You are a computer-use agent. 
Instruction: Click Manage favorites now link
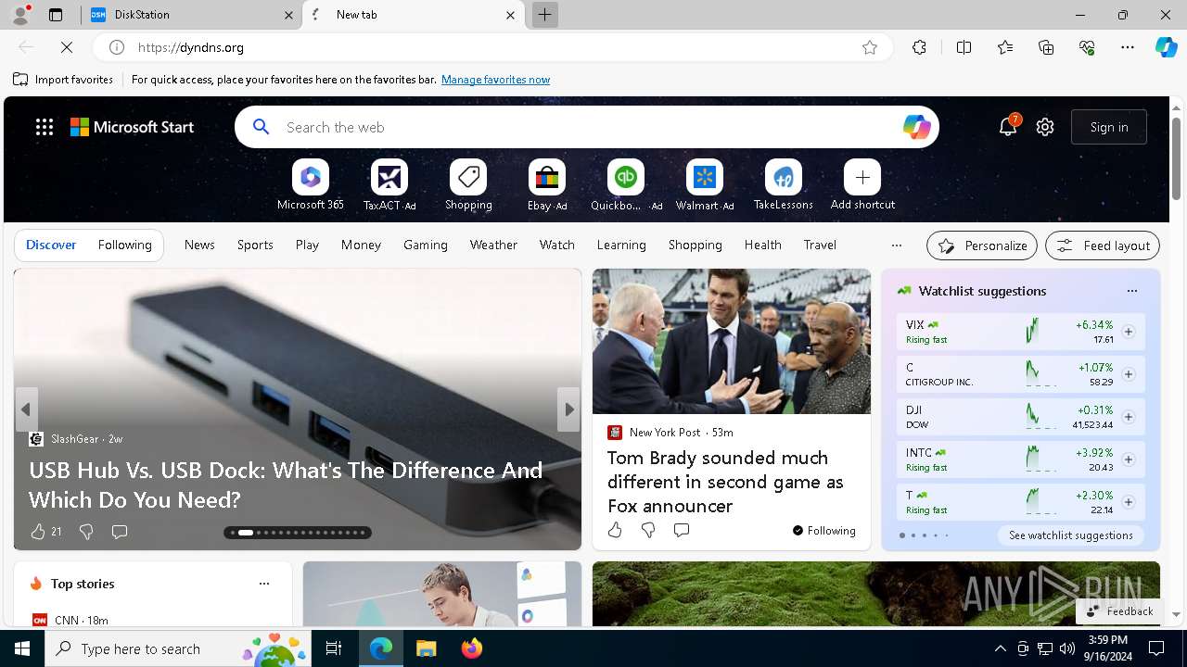coord(495,80)
